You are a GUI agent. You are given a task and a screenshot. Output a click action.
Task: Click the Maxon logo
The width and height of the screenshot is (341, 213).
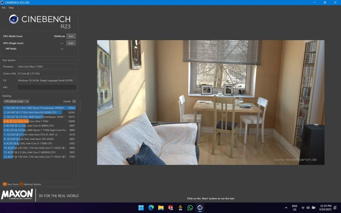(x=17, y=194)
